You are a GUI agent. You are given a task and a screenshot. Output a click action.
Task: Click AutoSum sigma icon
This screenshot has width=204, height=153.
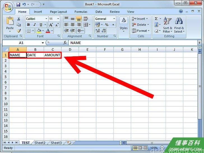(x=156, y=19)
